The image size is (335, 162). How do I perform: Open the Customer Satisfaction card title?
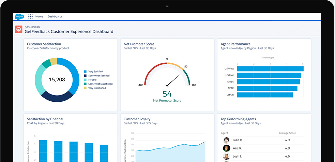click(x=44, y=44)
